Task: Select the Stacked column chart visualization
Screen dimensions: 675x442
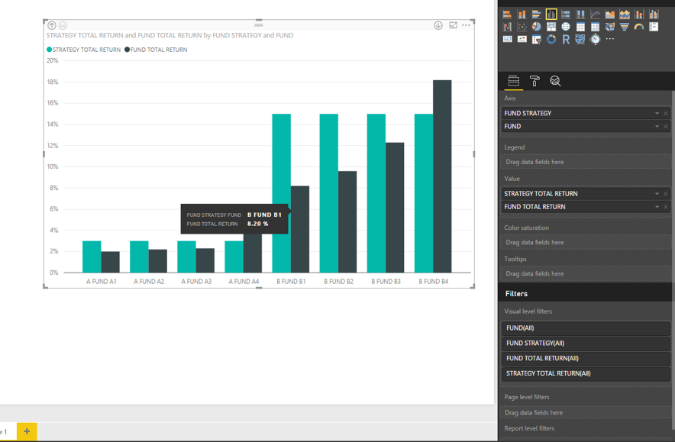Action: pos(522,15)
